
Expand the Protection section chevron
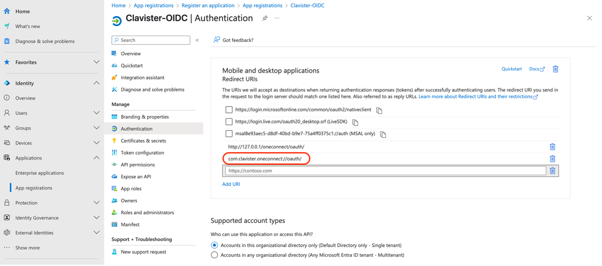pos(97,203)
